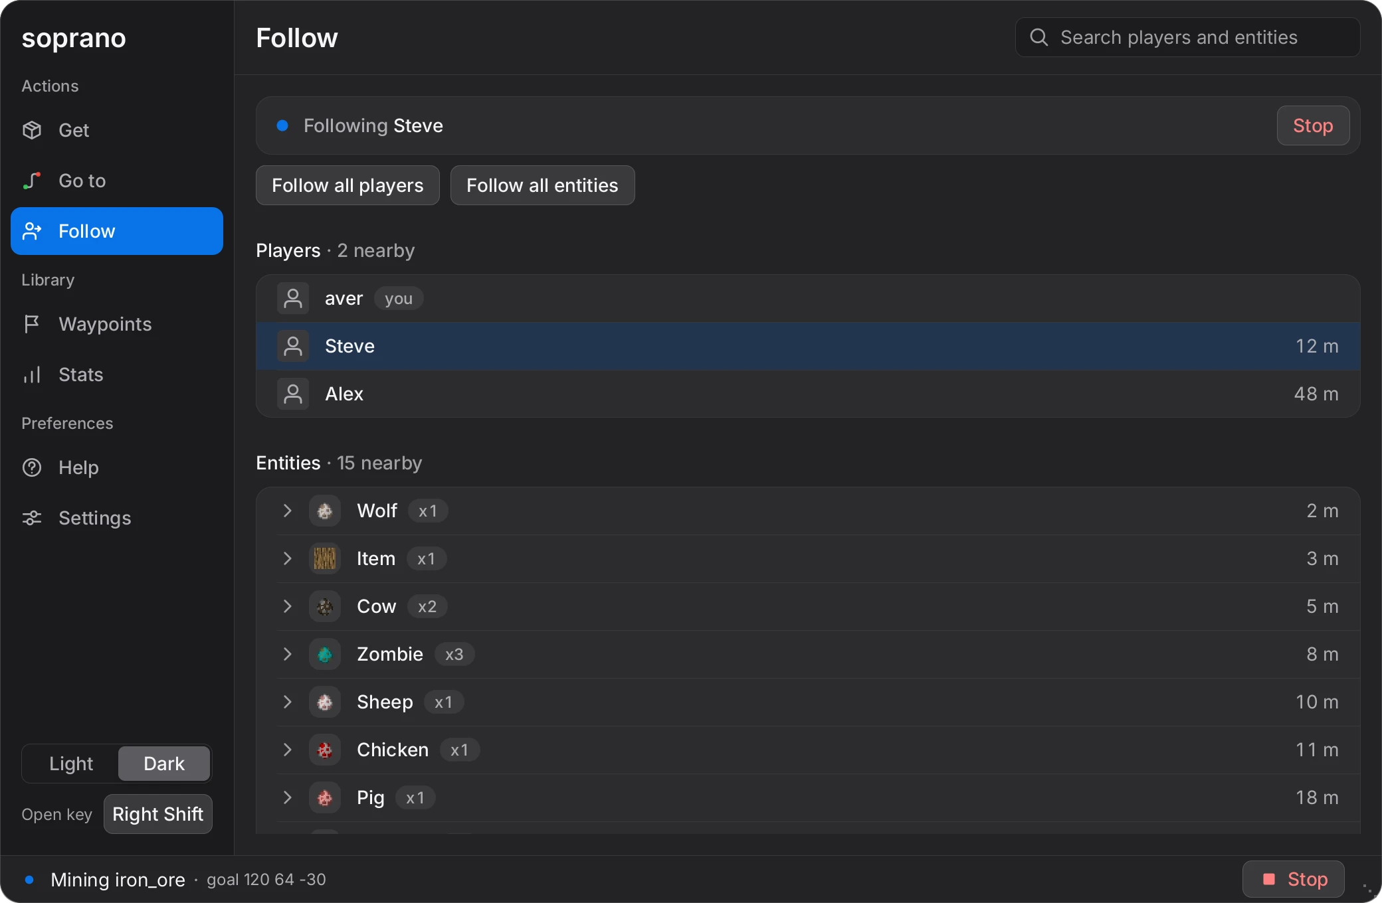The width and height of the screenshot is (1382, 903).
Task: Switch to Light theme
Action: coord(71,764)
